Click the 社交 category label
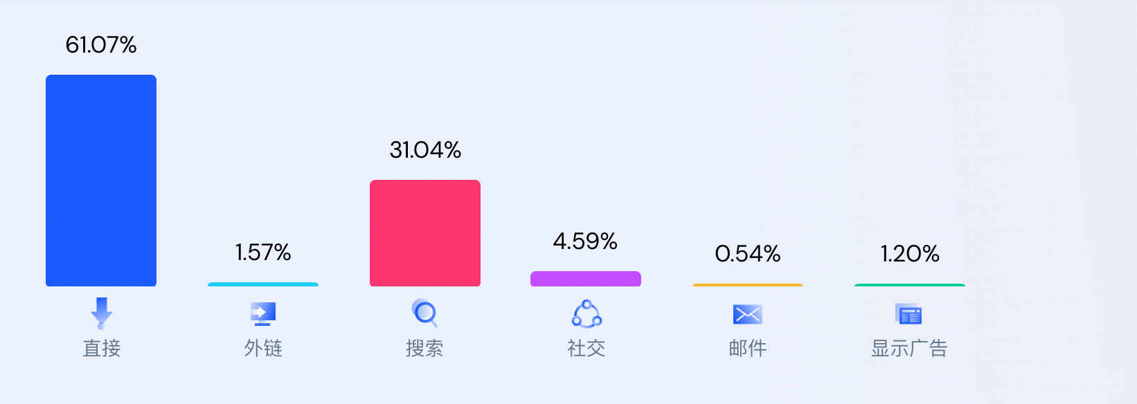The image size is (1137, 404). click(x=587, y=348)
